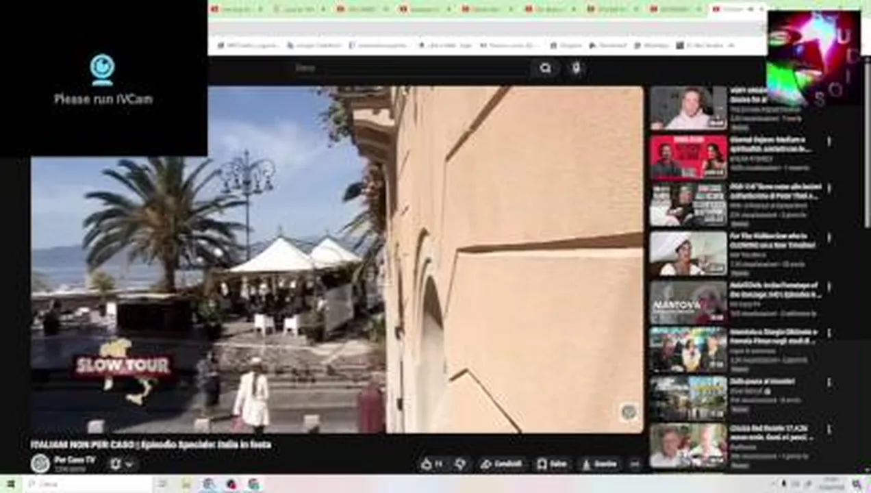Open the Per Caso TV channel name link
871x493 pixels.
click(x=75, y=459)
